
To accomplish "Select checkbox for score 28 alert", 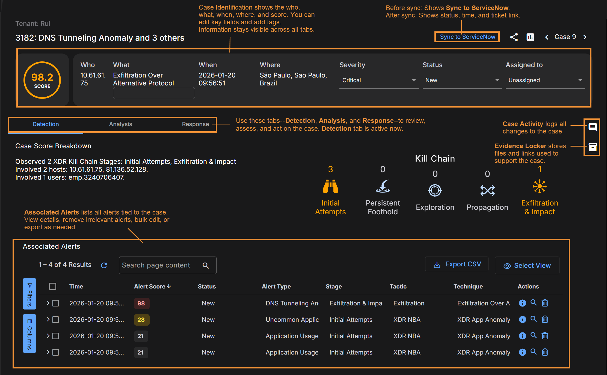I will coord(56,320).
